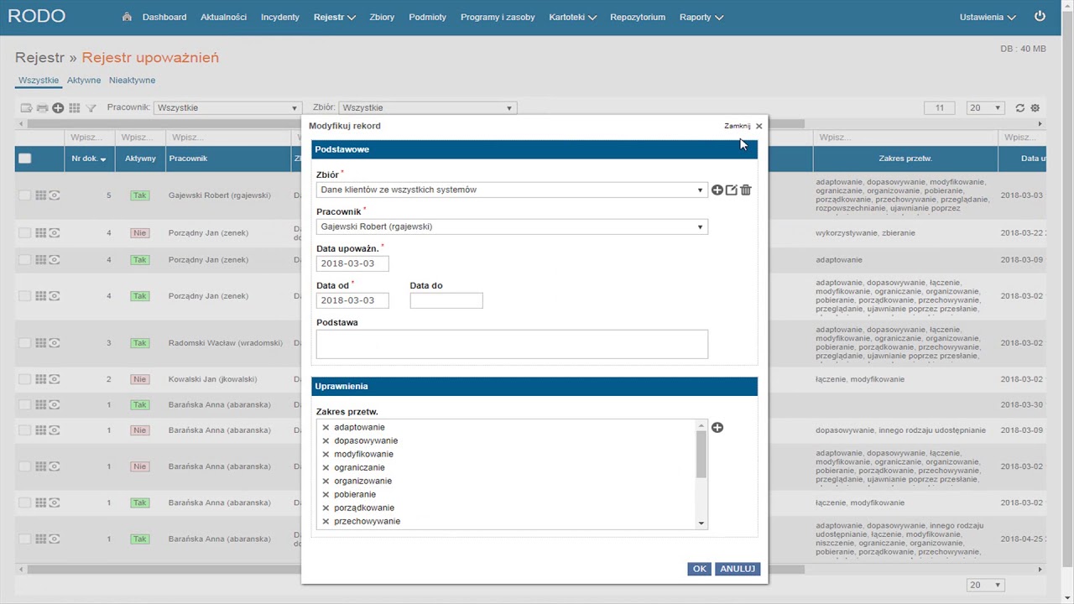Delete the selected Zbiór with the trash icon
This screenshot has width=1074, height=604.
tap(746, 190)
